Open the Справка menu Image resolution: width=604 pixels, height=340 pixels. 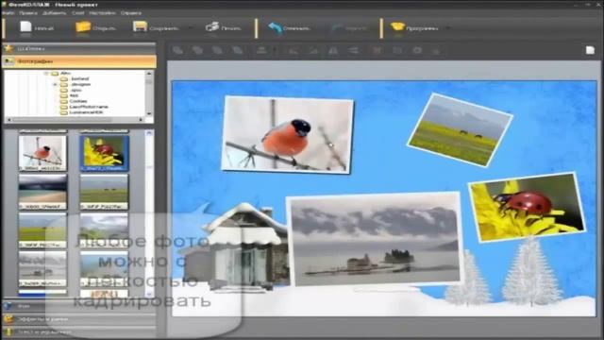[130, 12]
